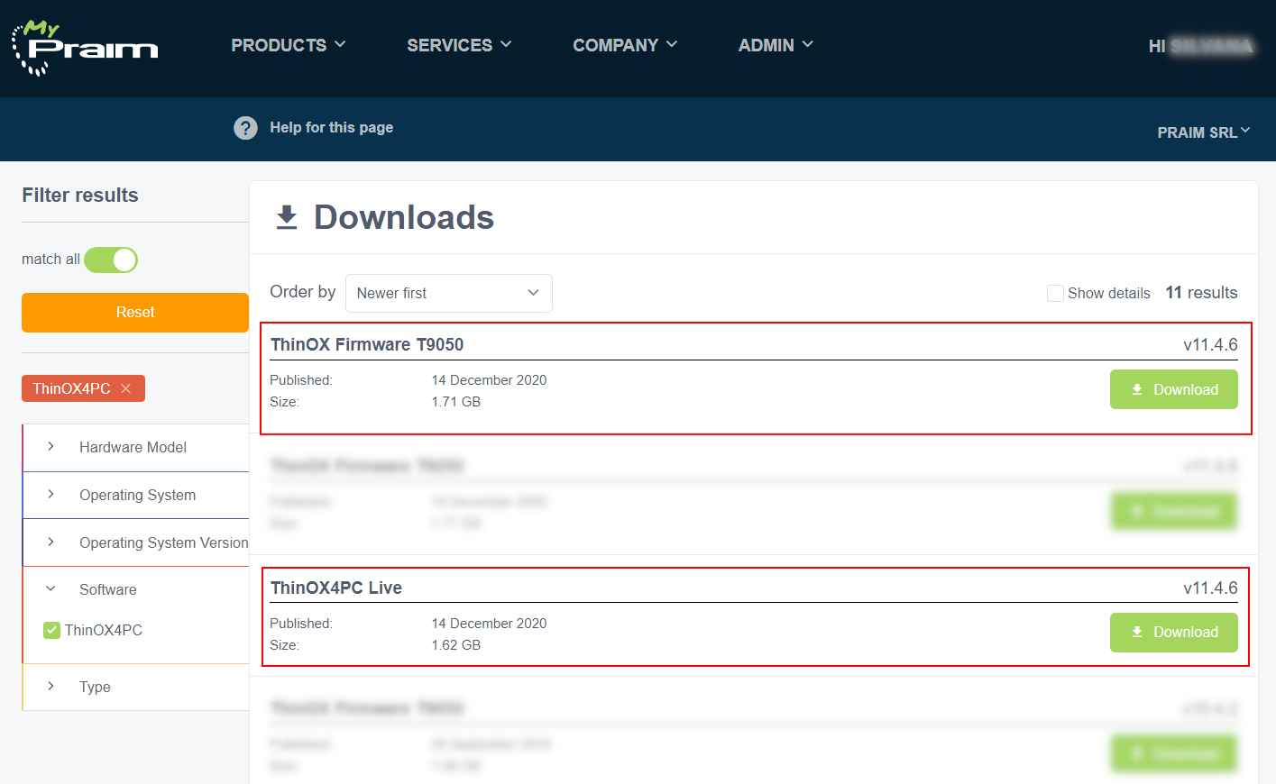Open the COMPANY menu
The width and height of the screenshot is (1276, 784).
coord(625,45)
